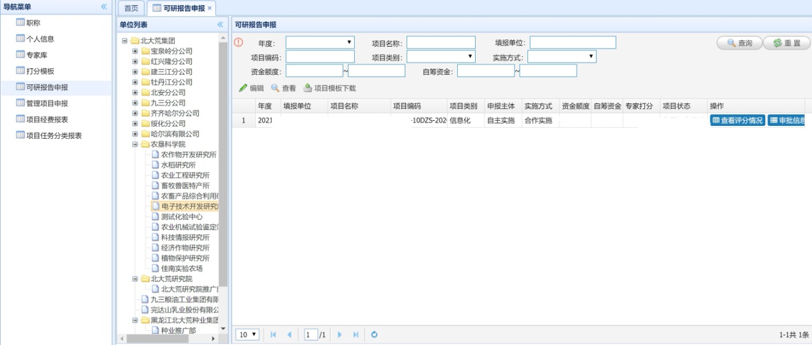Click the 项目模板下载 button

pyautogui.click(x=329, y=88)
